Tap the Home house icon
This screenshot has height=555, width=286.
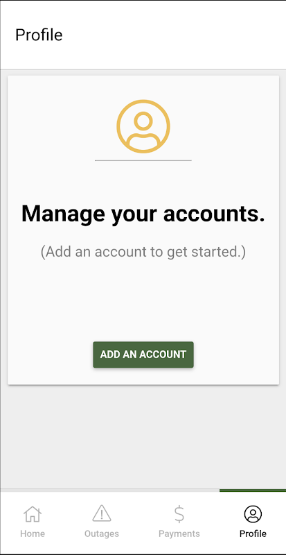(32, 514)
